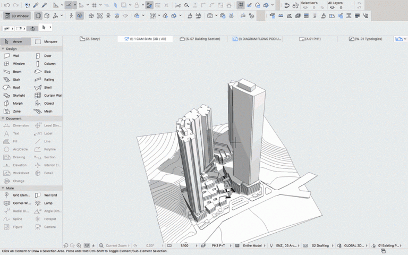Click the 02 Drafting pen set button
Screen dimensions: 408x255
tap(321, 245)
